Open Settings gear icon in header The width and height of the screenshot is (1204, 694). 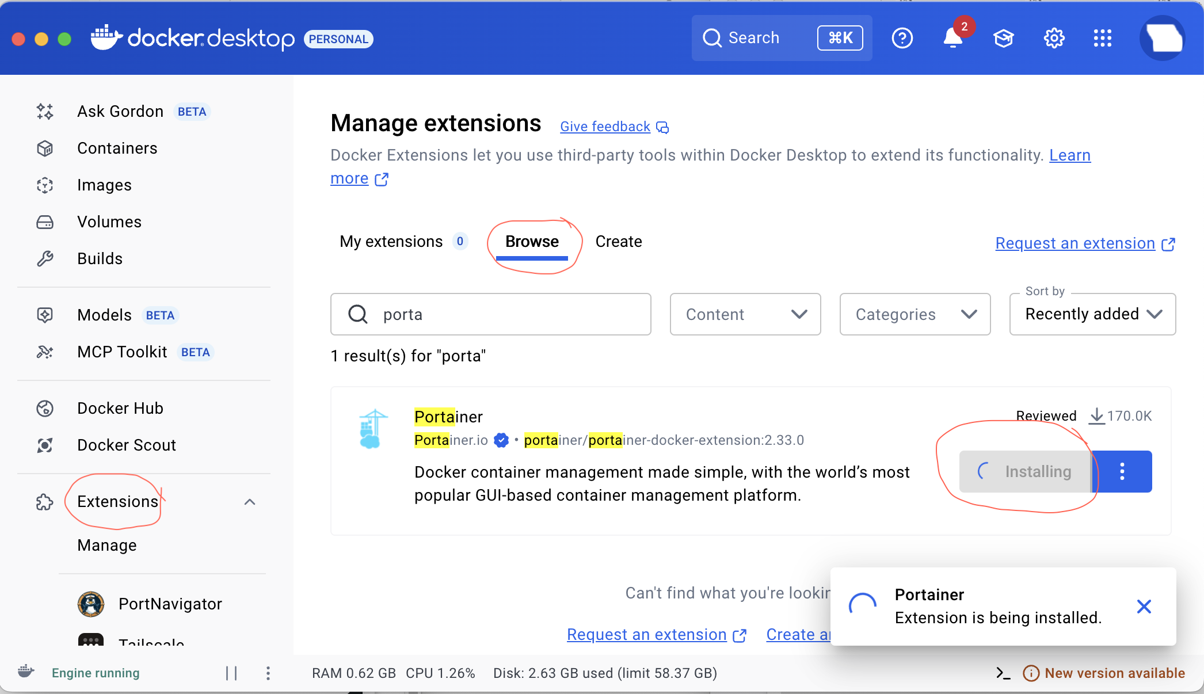1054,38
